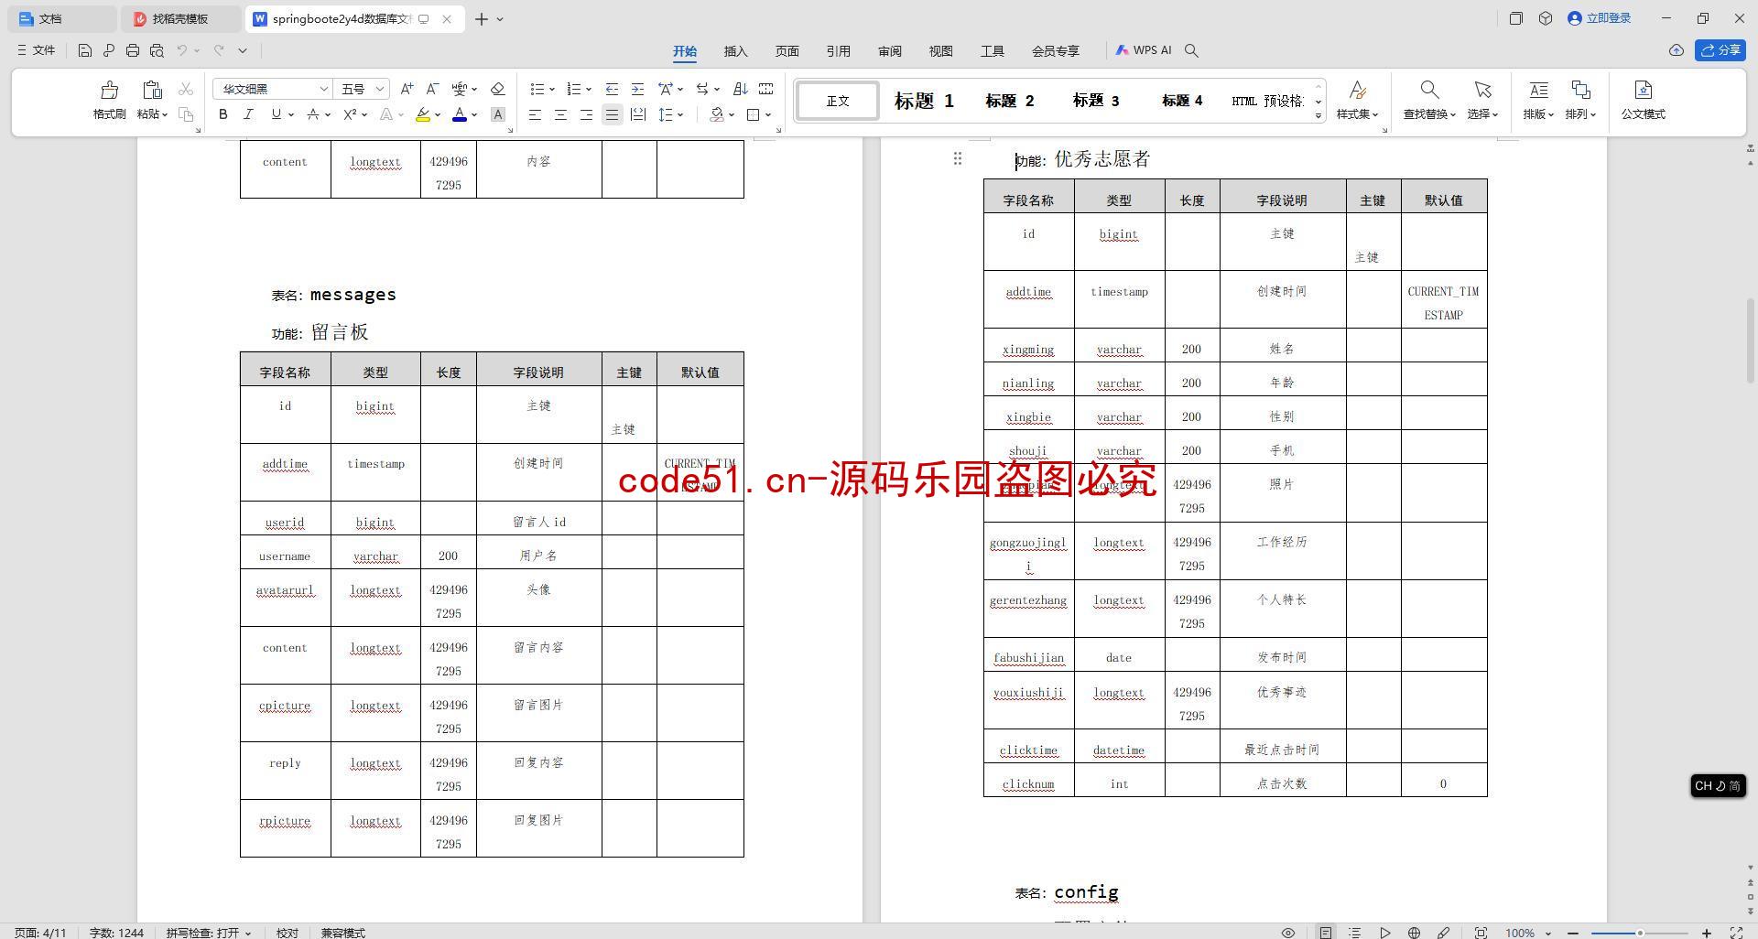The width and height of the screenshot is (1758, 939).
Task: Click the Distributed alignment icon
Action: tap(638, 114)
